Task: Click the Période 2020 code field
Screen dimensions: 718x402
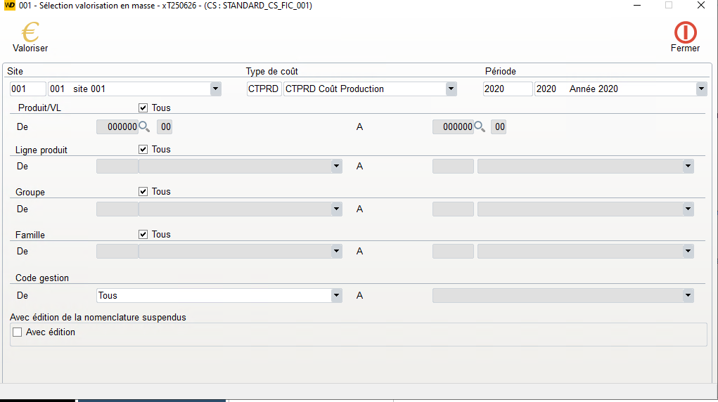Action: click(507, 89)
